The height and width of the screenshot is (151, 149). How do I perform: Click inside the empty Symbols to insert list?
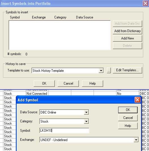(60, 35)
